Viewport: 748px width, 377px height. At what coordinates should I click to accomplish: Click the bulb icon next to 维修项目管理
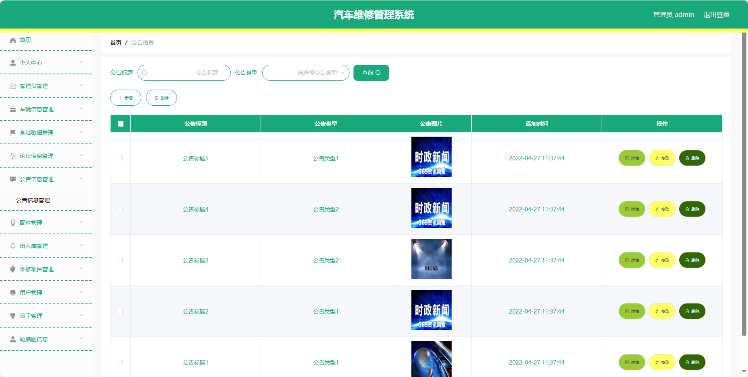[x=13, y=269]
